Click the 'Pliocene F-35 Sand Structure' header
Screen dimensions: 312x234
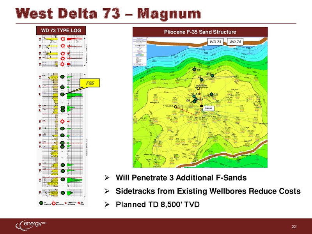tap(200, 32)
